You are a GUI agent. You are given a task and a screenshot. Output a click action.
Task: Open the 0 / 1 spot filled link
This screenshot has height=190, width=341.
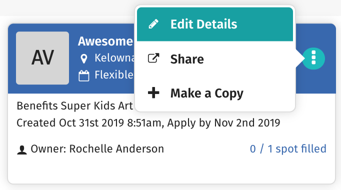click(288, 149)
